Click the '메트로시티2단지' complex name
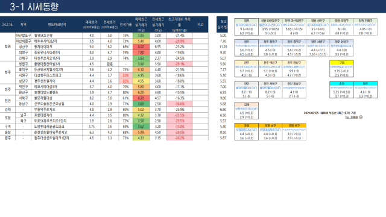Screen dimensions: 386x217 coord(46,41)
